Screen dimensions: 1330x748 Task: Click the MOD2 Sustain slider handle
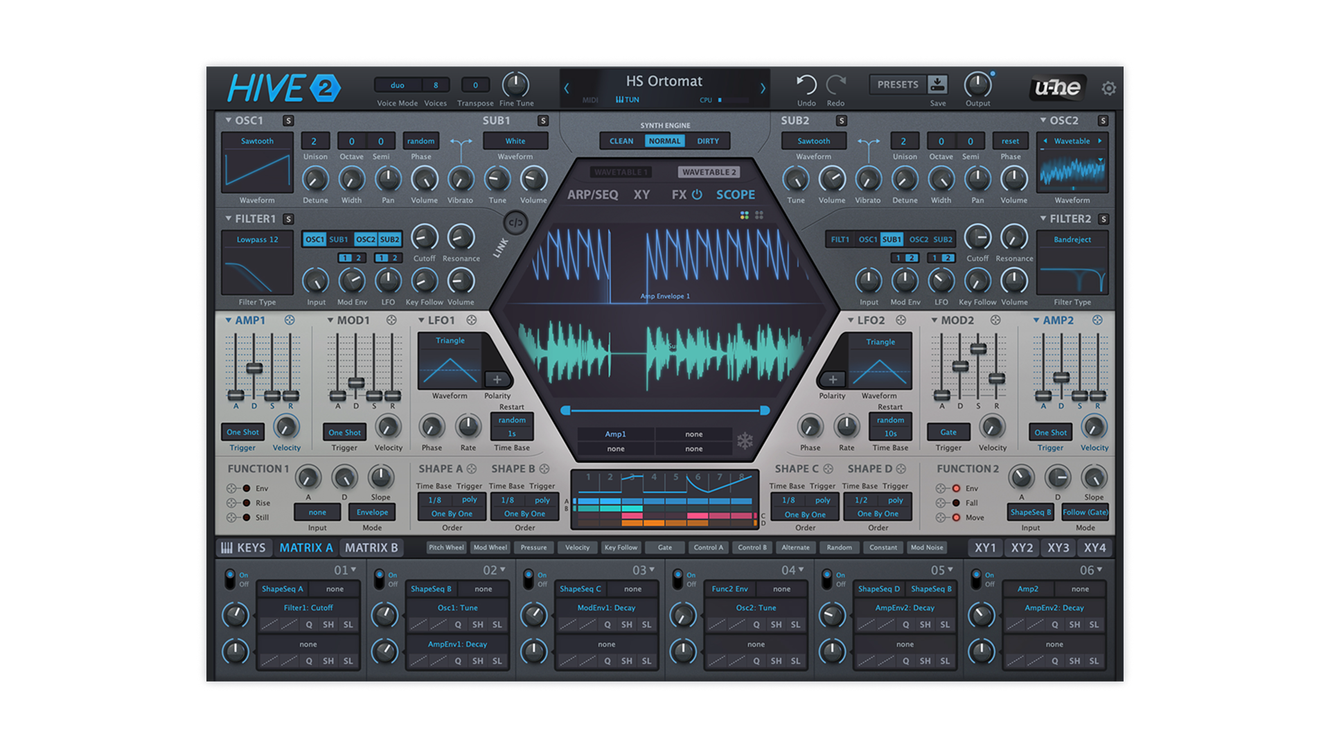(978, 348)
